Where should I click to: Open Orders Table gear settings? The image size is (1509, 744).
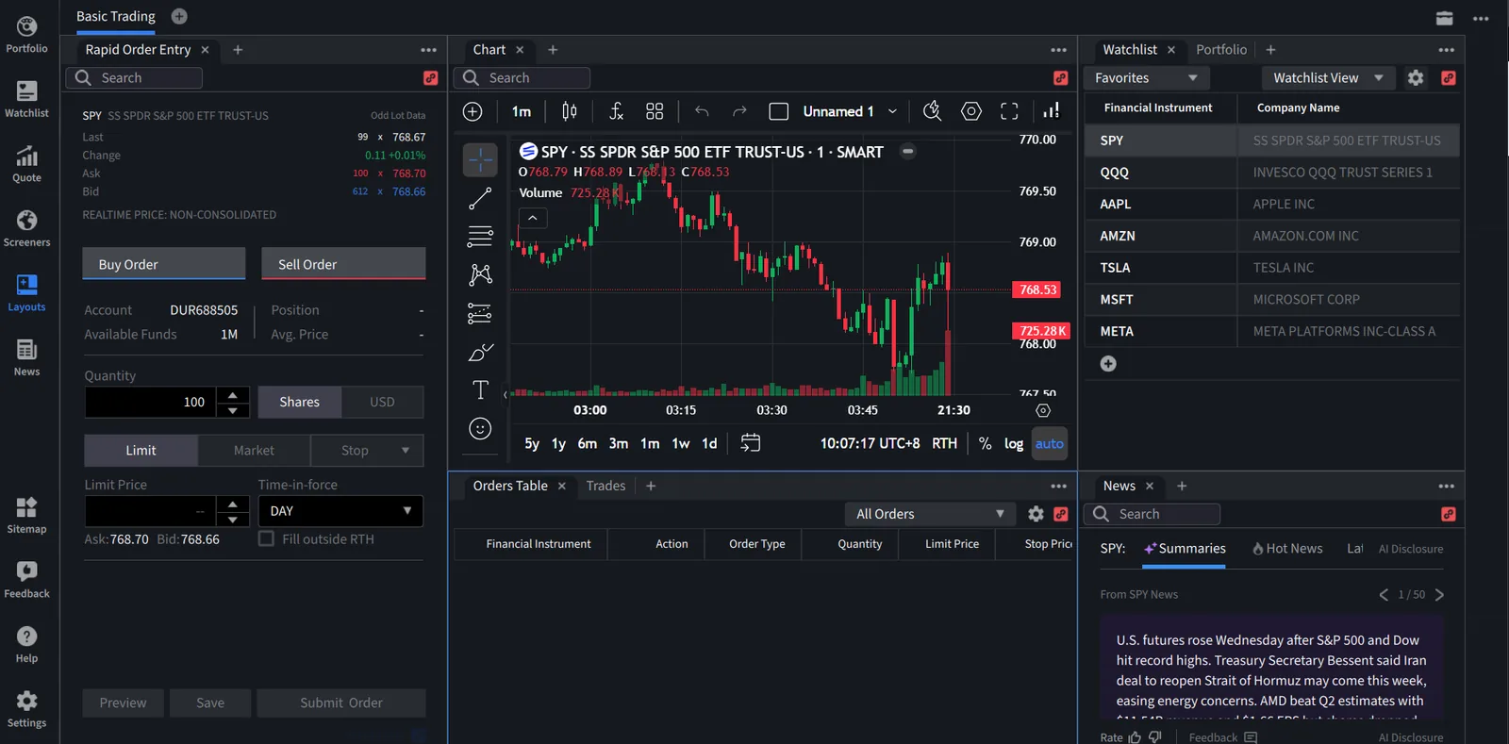tap(1036, 514)
